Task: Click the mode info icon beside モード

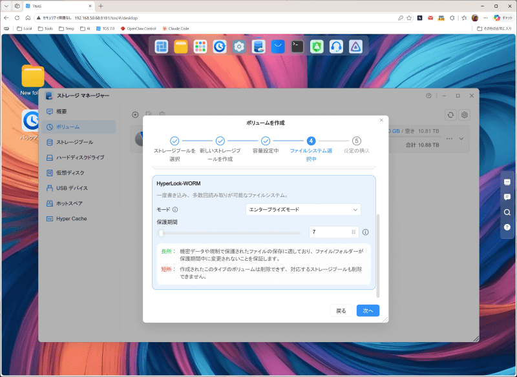Action: pyautogui.click(x=175, y=210)
